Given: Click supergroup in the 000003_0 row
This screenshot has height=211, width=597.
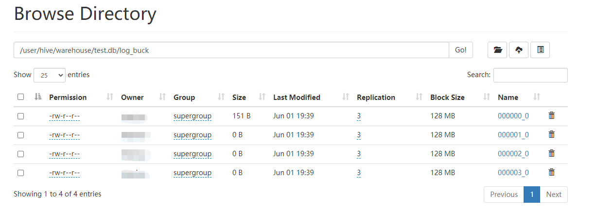Looking at the screenshot, I should point(193,173).
